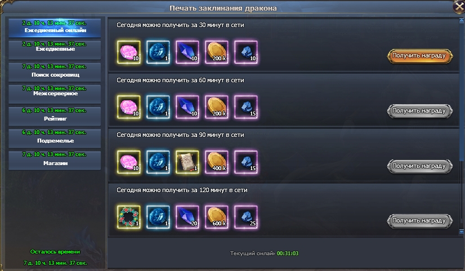
Task: Select the blue crystal x20 reward icon
Action: pos(187,217)
